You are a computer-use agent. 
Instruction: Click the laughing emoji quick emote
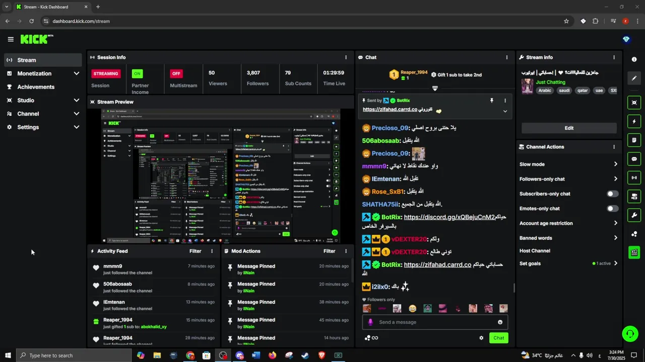pyautogui.click(x=412, y=308)
